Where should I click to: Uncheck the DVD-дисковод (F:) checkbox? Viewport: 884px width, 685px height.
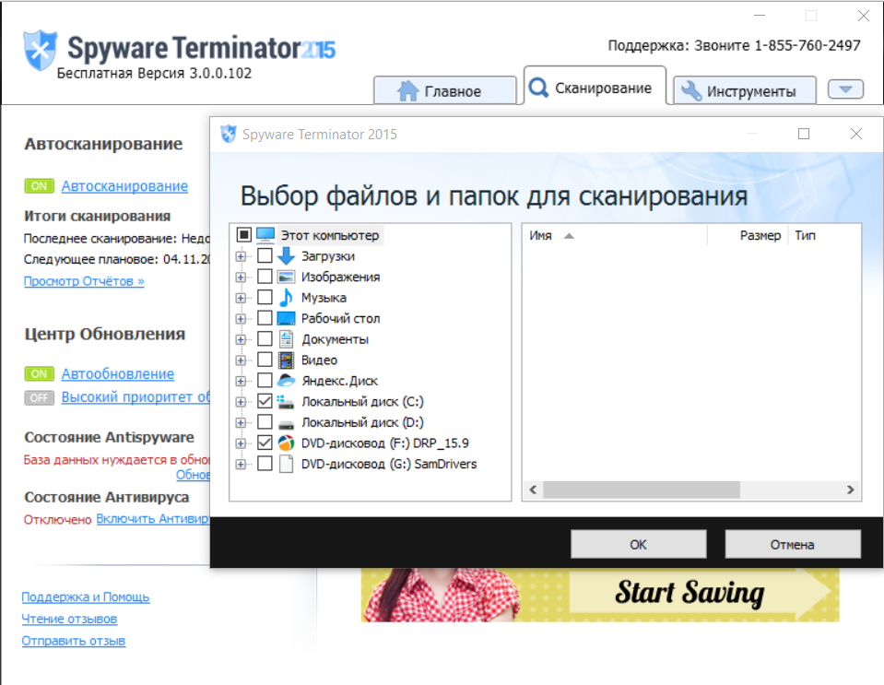(x=265, y=443)
